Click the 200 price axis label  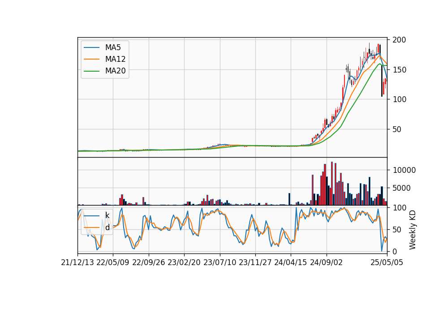click(399, 40)
